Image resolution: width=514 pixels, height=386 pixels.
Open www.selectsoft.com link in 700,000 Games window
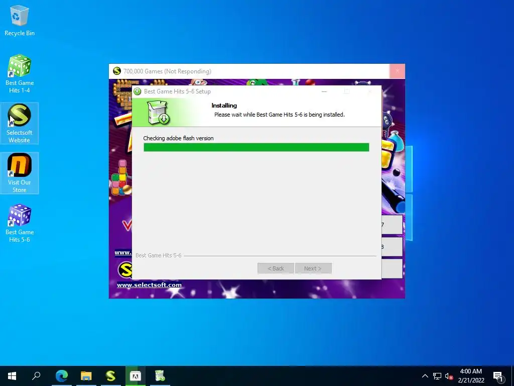point(149,285)
